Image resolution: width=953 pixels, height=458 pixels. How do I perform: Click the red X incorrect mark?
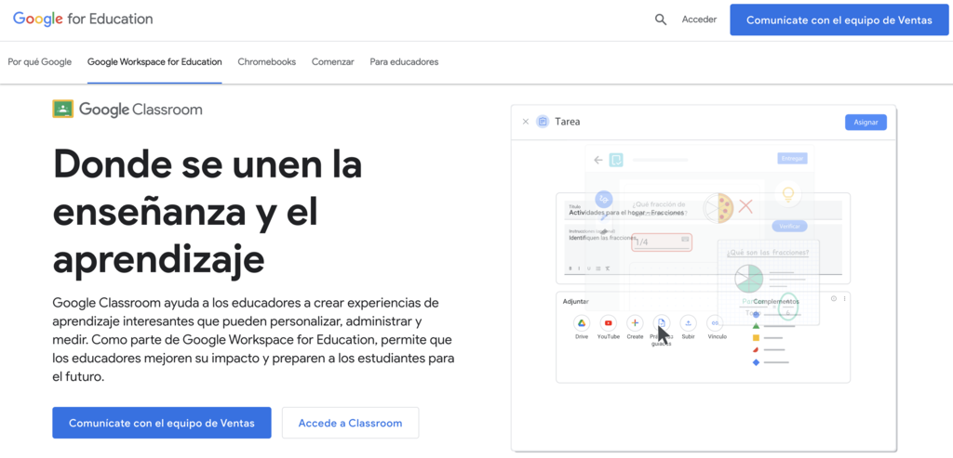point(745,206)
